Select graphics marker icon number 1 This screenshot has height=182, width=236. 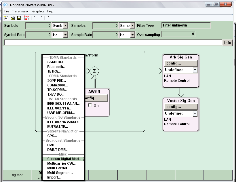33,18
